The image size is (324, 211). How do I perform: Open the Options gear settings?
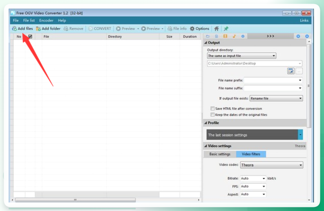[199, 29]
